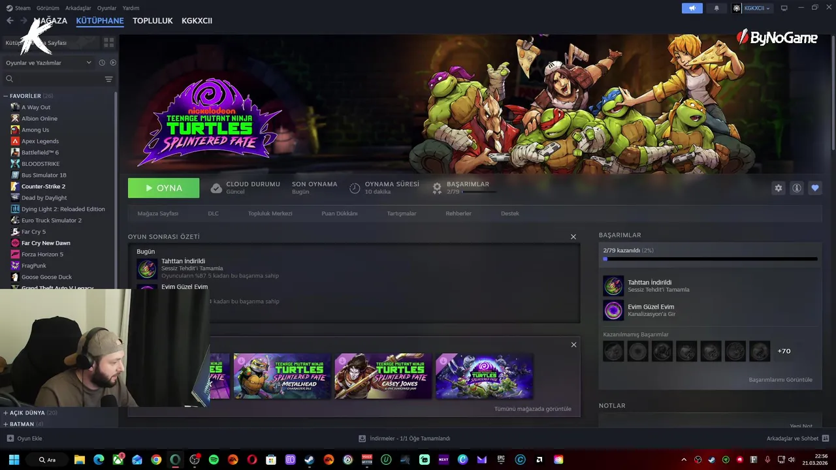Open Mağaza Sayfası link
The height and width of the screenshot is (470, 836).
pyautogui.click(x=157, y=213)
